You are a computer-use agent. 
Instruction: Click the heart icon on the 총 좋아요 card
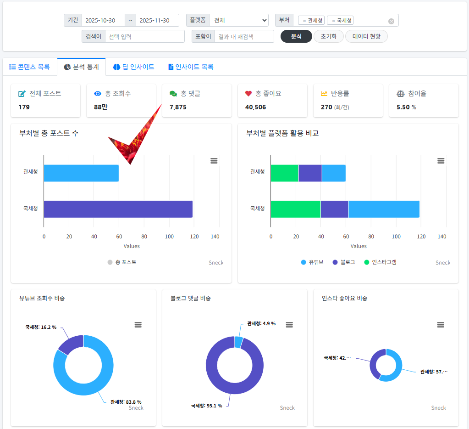point(248,93)
